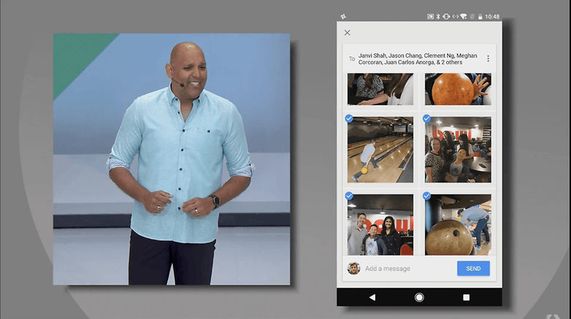Screen dimensions: 571x319
Task: Tap the Bluetooth icon in the status bar
Action: coord(438,16)
